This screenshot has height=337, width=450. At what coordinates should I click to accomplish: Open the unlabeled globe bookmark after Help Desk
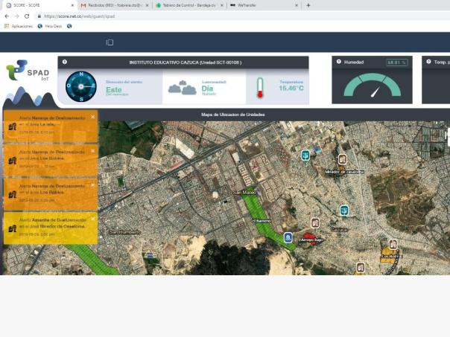tap(69, 26)
